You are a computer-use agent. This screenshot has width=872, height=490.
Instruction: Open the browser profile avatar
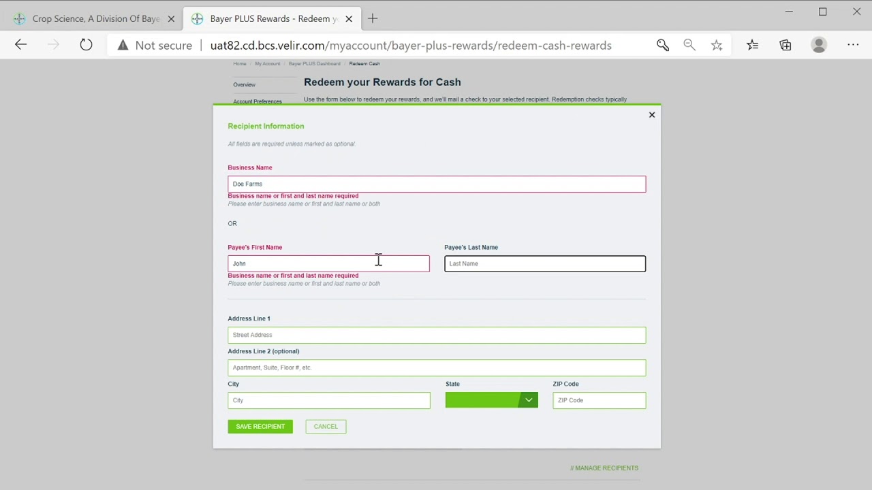pyautogui.click(x=819, y=45)
